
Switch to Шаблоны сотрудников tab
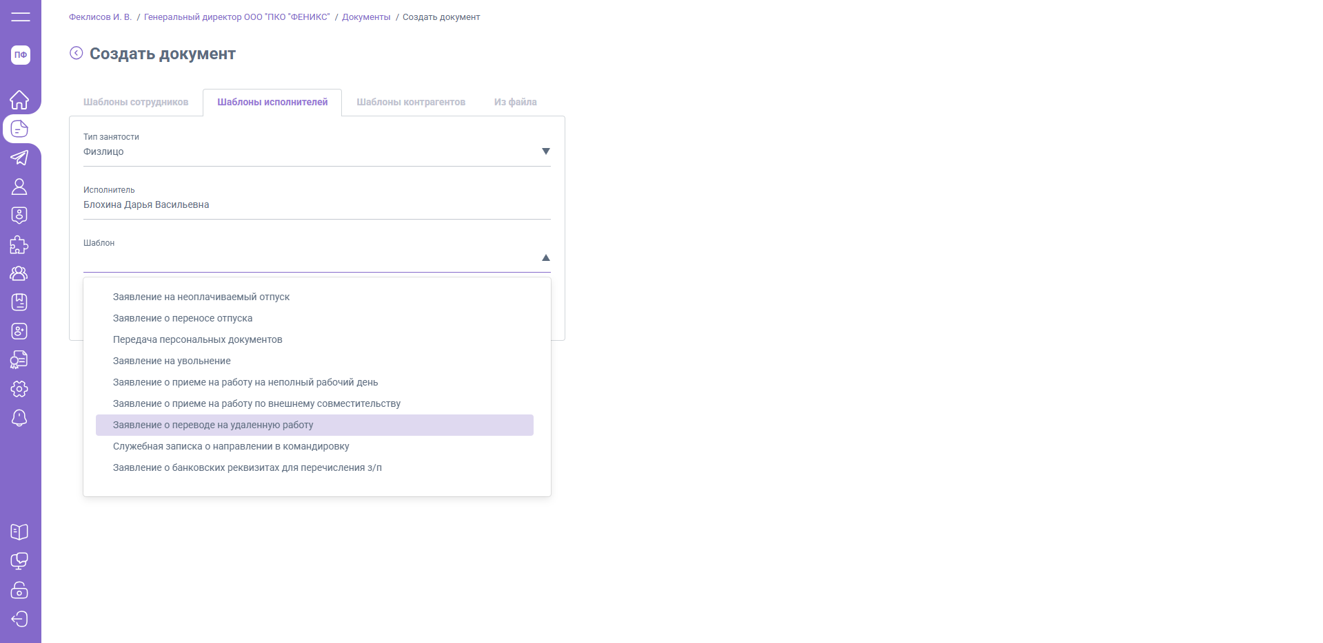[136, 102]
